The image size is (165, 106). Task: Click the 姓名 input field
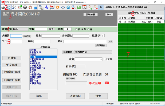tap(51, 36)
